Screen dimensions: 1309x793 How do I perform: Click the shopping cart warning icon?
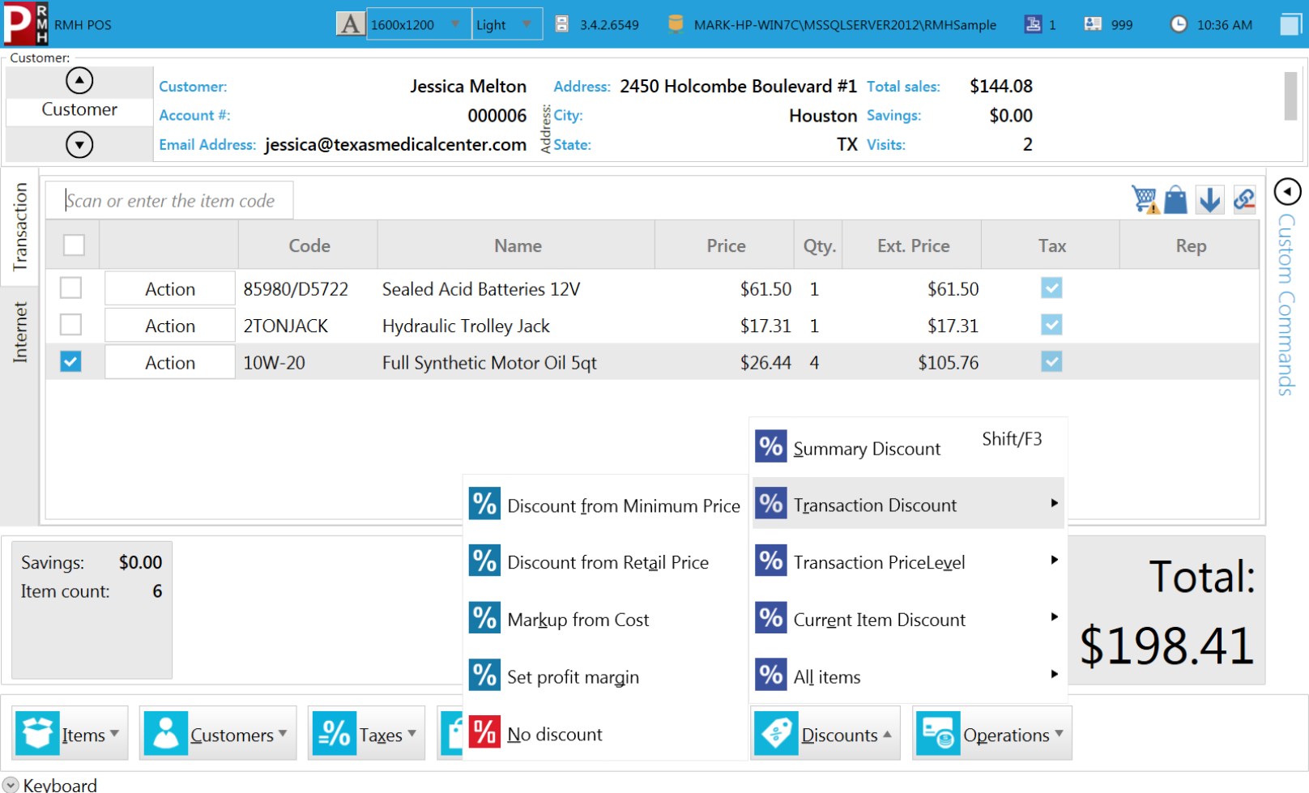(1144, 199)
